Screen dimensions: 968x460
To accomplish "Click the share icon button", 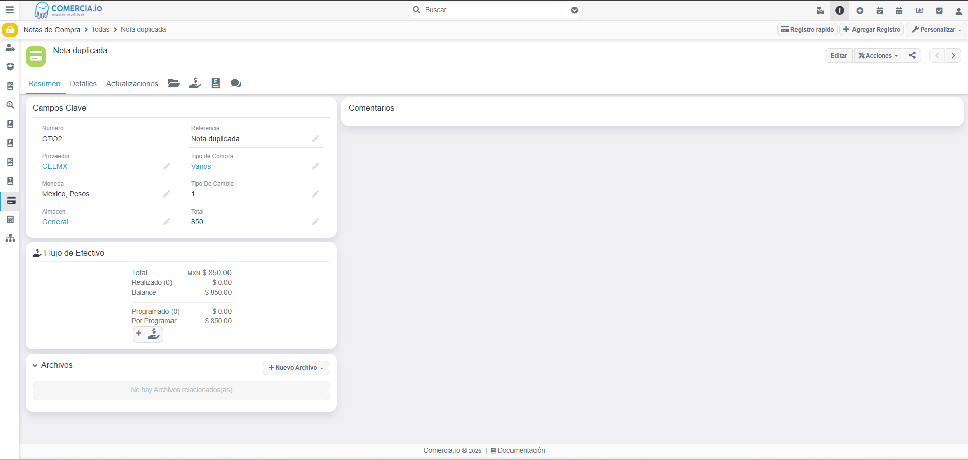I will pyautogui.click(x=912, y=56).
